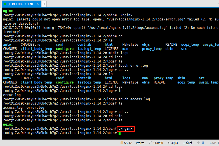Click the terminal size icon beside 113x30

tap(150, 143)
